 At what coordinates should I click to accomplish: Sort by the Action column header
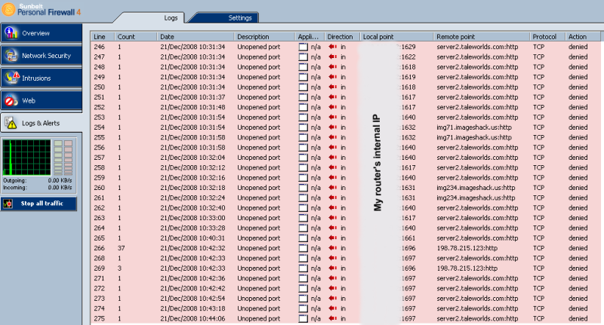583,36
